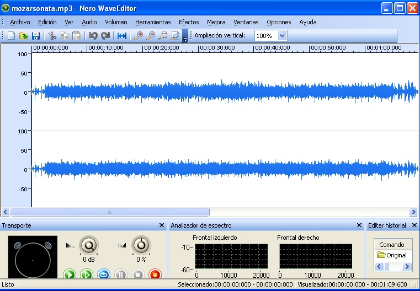The image size is (420, 291).
Task: Pause playback
Action: click(121, 274)
